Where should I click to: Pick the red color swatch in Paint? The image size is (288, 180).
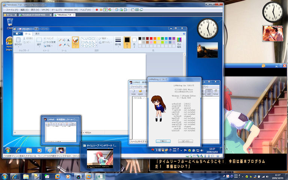point(151,38)
